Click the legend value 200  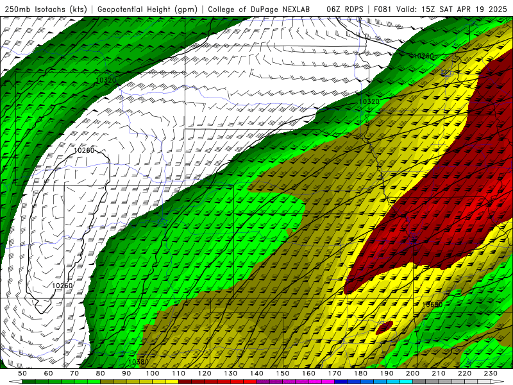coord(412,373)
